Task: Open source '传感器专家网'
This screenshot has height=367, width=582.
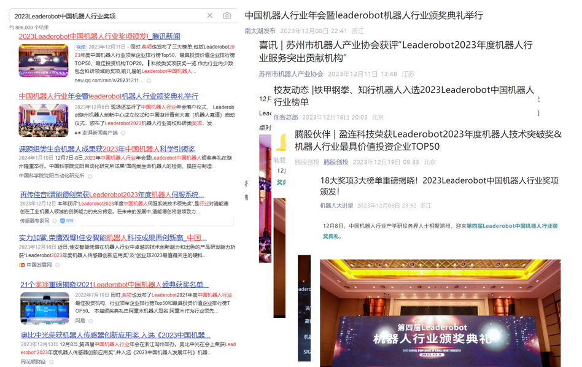Action: click(x=34, y=221)
